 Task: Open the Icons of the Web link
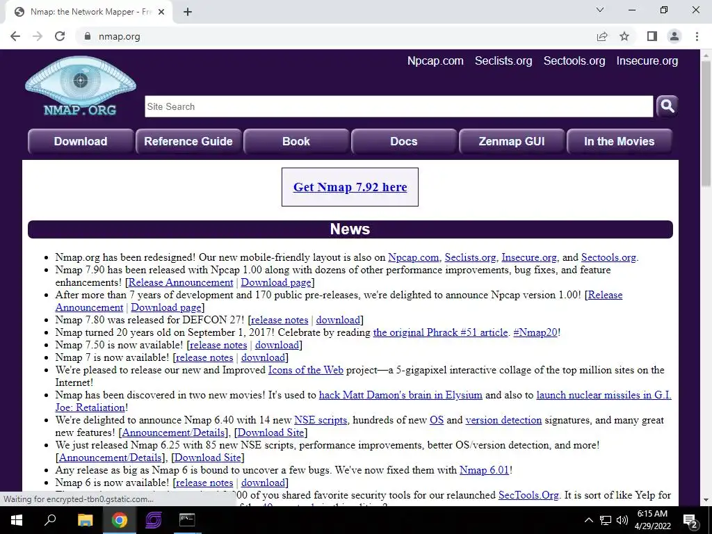(306, 370)
